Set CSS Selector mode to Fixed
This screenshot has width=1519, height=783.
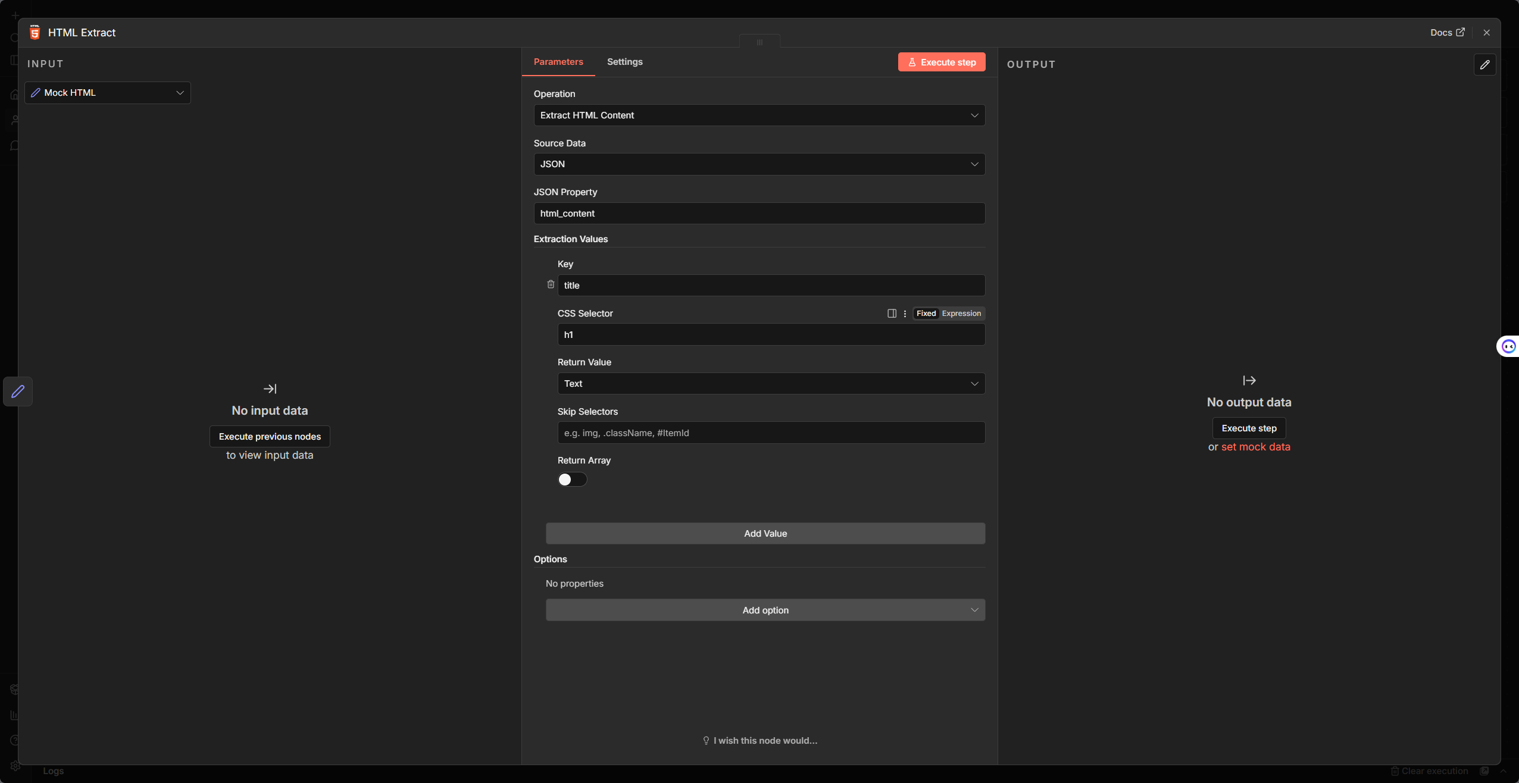coord(926,314)
